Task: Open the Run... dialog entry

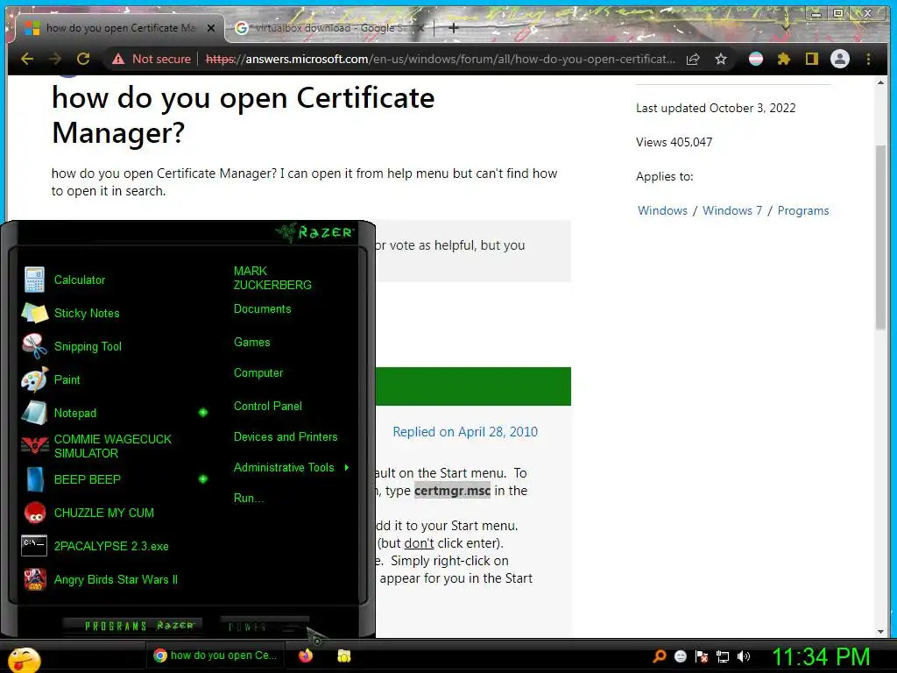Action: (x=249, y=499)
